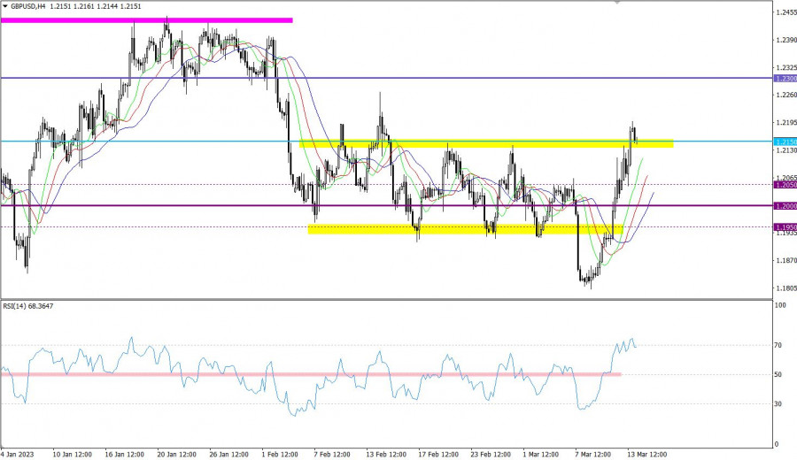Screen dimensions: 797x460
Task: Click the 70 level on RSI scale
Action: pos(779,345)
